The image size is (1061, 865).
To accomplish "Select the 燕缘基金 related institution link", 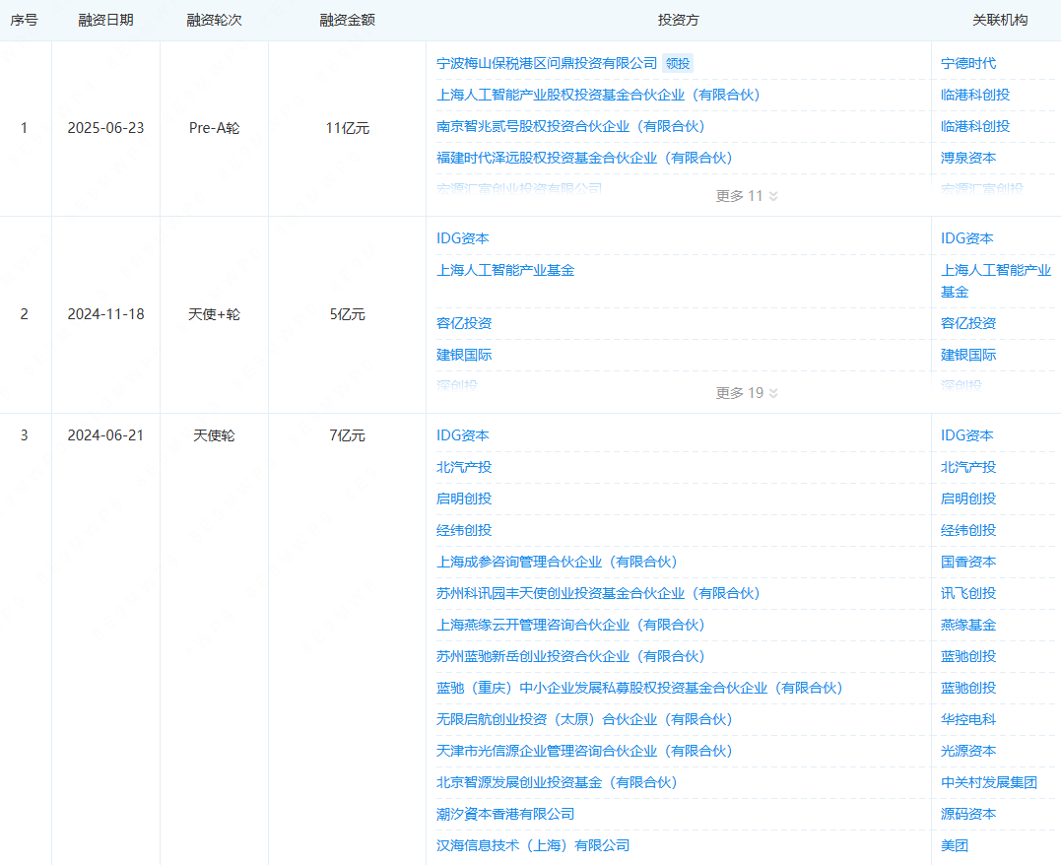I will click(x=969, y=624).
